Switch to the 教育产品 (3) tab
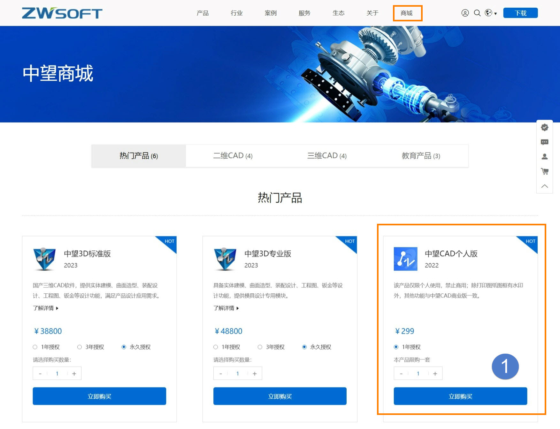 pos(421,156)
